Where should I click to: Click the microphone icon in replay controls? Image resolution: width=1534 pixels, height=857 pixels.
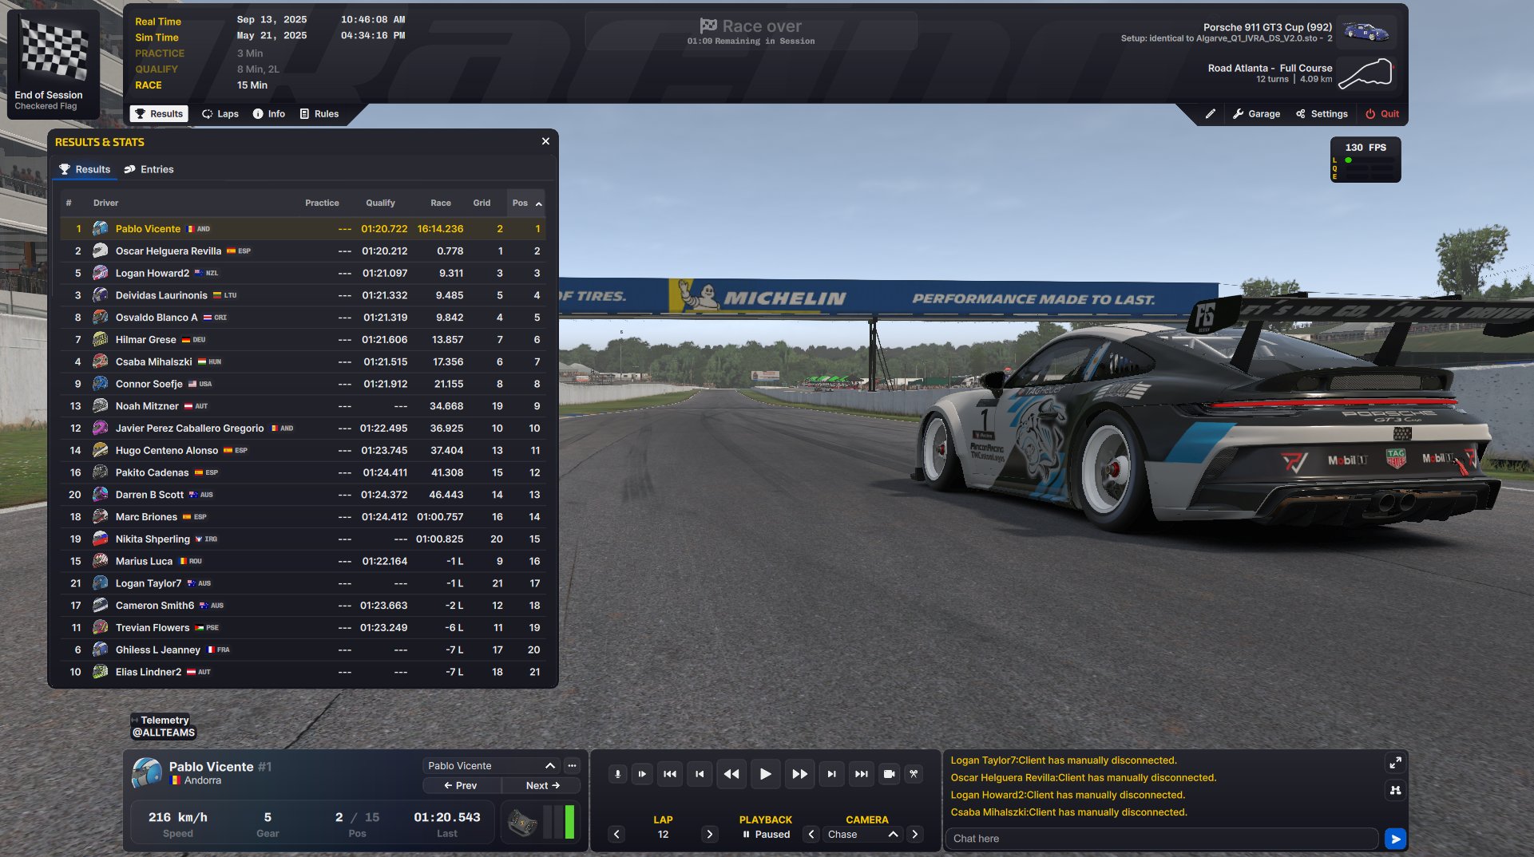617,774
